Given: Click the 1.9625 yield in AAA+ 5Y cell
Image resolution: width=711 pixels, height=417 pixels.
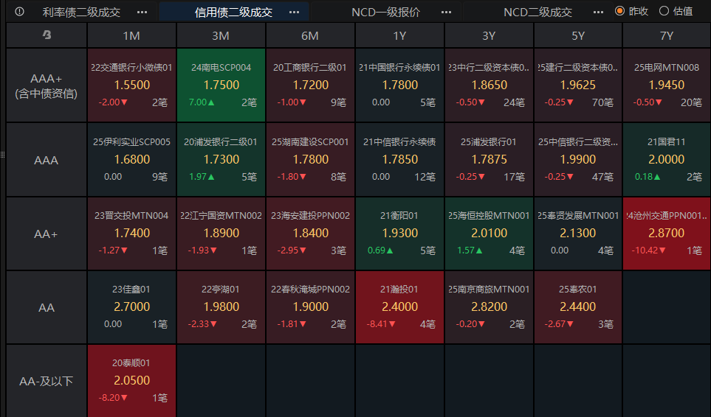Looking at the screenshot, I should 577,85.
